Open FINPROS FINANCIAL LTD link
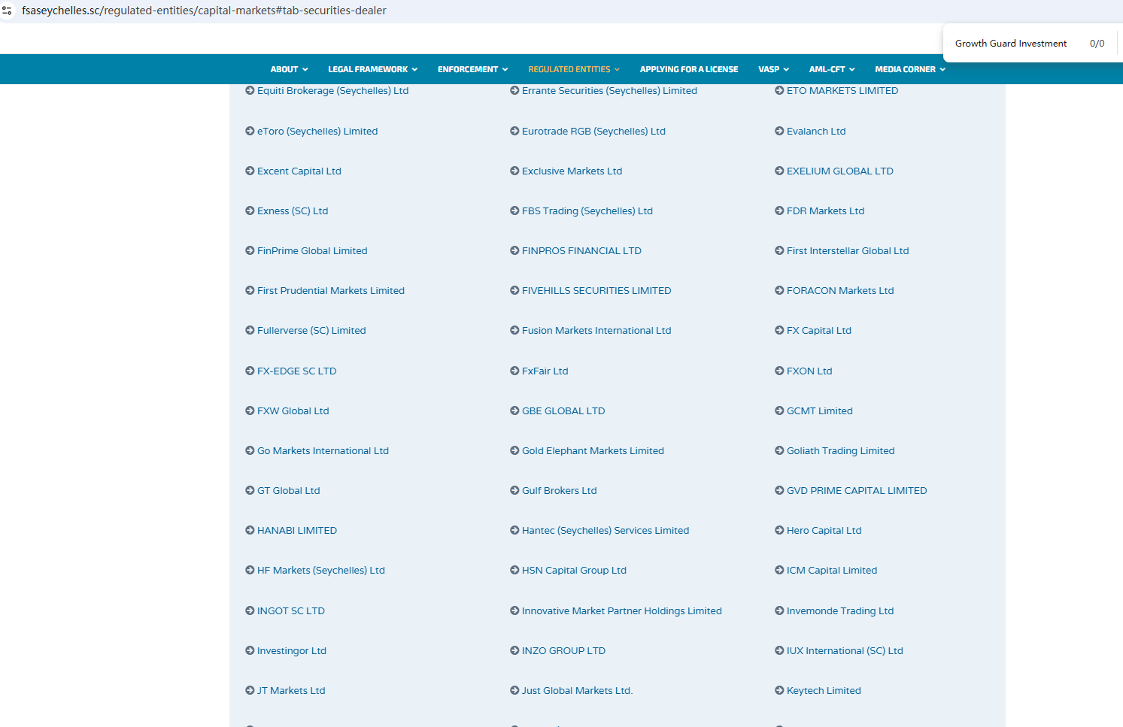The height and width of the screenshot is (727, 1123). pos(581,250)
